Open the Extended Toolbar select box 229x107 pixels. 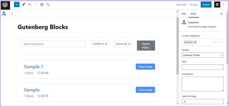tap(203, 55)
